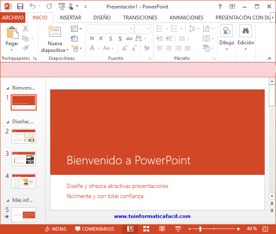The height and width of the screenshot is (234, 276).
Task: Collapse the Más inf... section
Action: (8, 200)
